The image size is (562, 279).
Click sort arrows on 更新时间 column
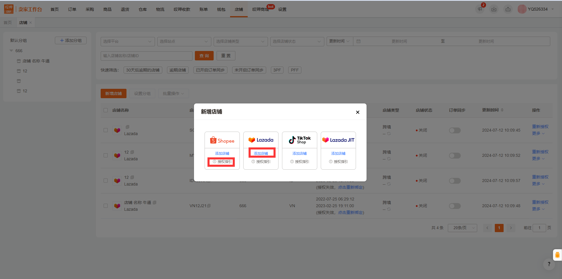pos(502,110)
